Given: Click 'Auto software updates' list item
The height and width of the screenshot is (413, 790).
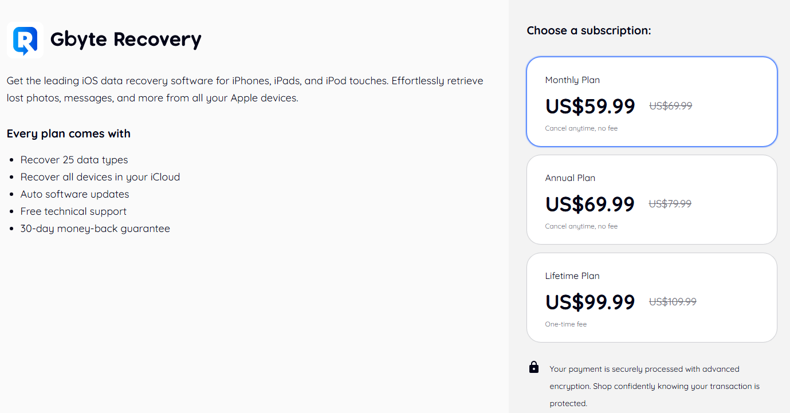Looking at the screenshot, I should (x=75, y=194).
